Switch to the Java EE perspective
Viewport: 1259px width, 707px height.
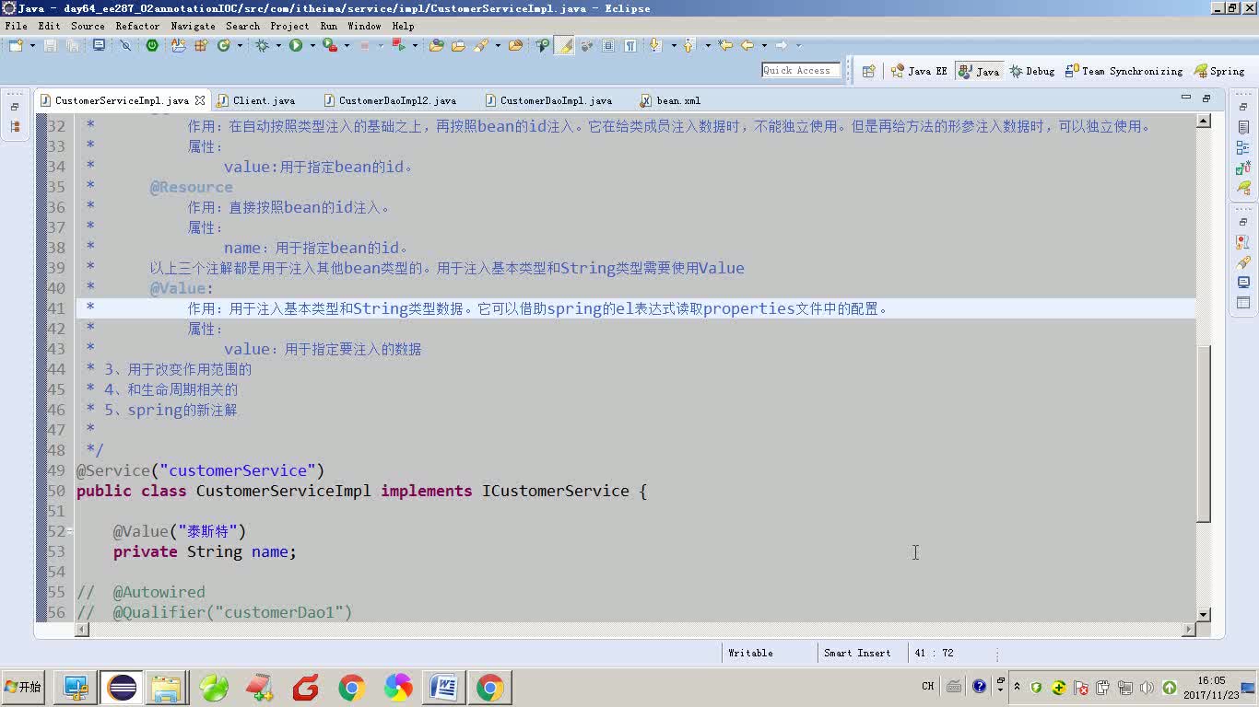tap(919, 71)
